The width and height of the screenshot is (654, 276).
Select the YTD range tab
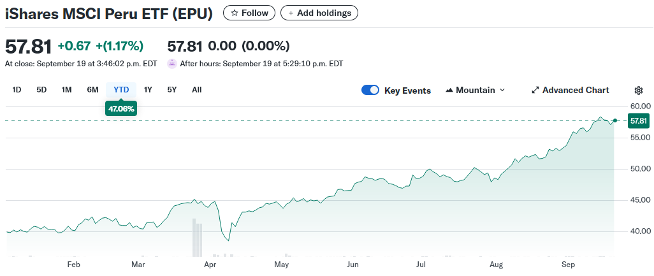(121, 90)
